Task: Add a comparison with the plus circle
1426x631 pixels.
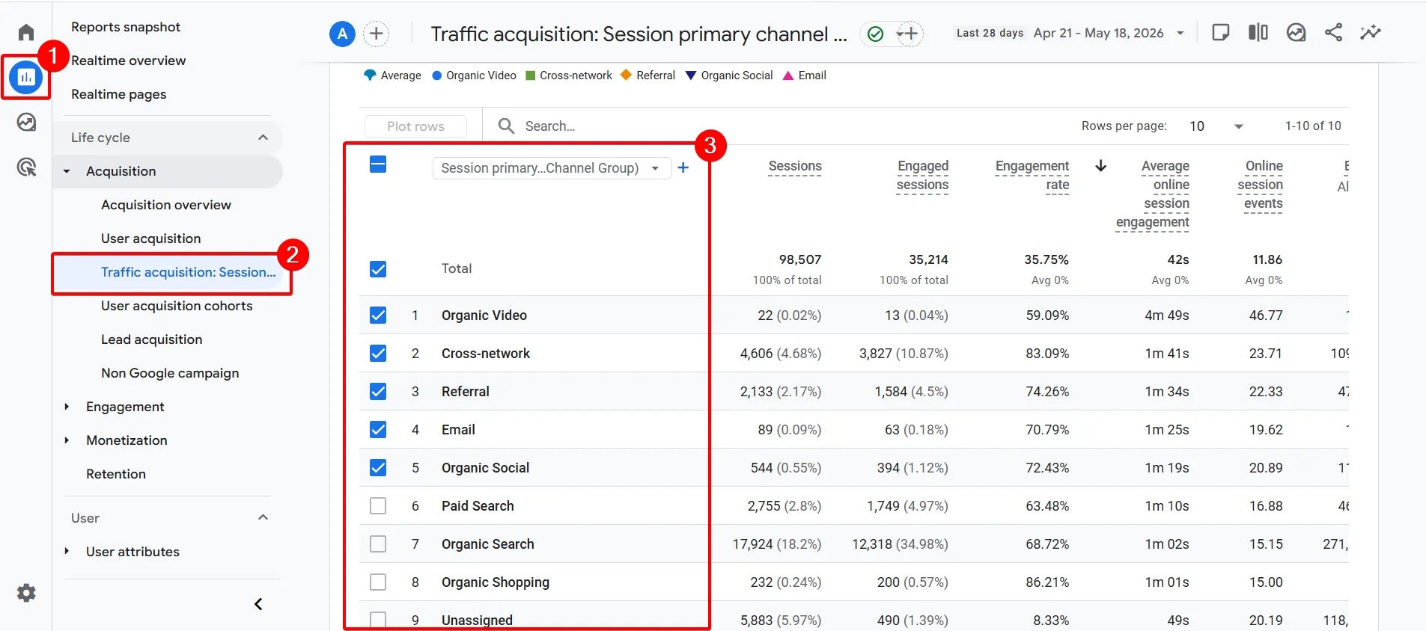Action: [377, 34]
